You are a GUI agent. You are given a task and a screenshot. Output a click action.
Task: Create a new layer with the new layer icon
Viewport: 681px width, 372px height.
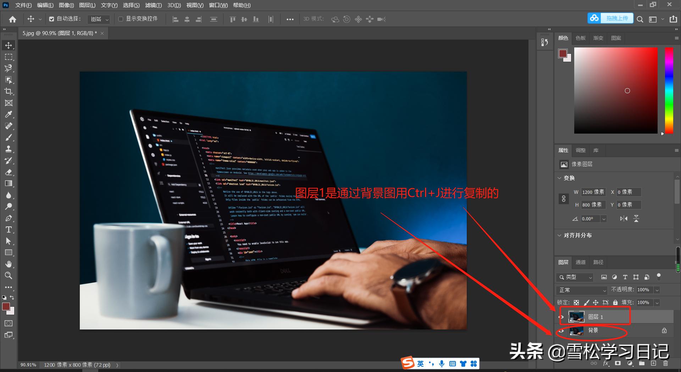[653, 363]
